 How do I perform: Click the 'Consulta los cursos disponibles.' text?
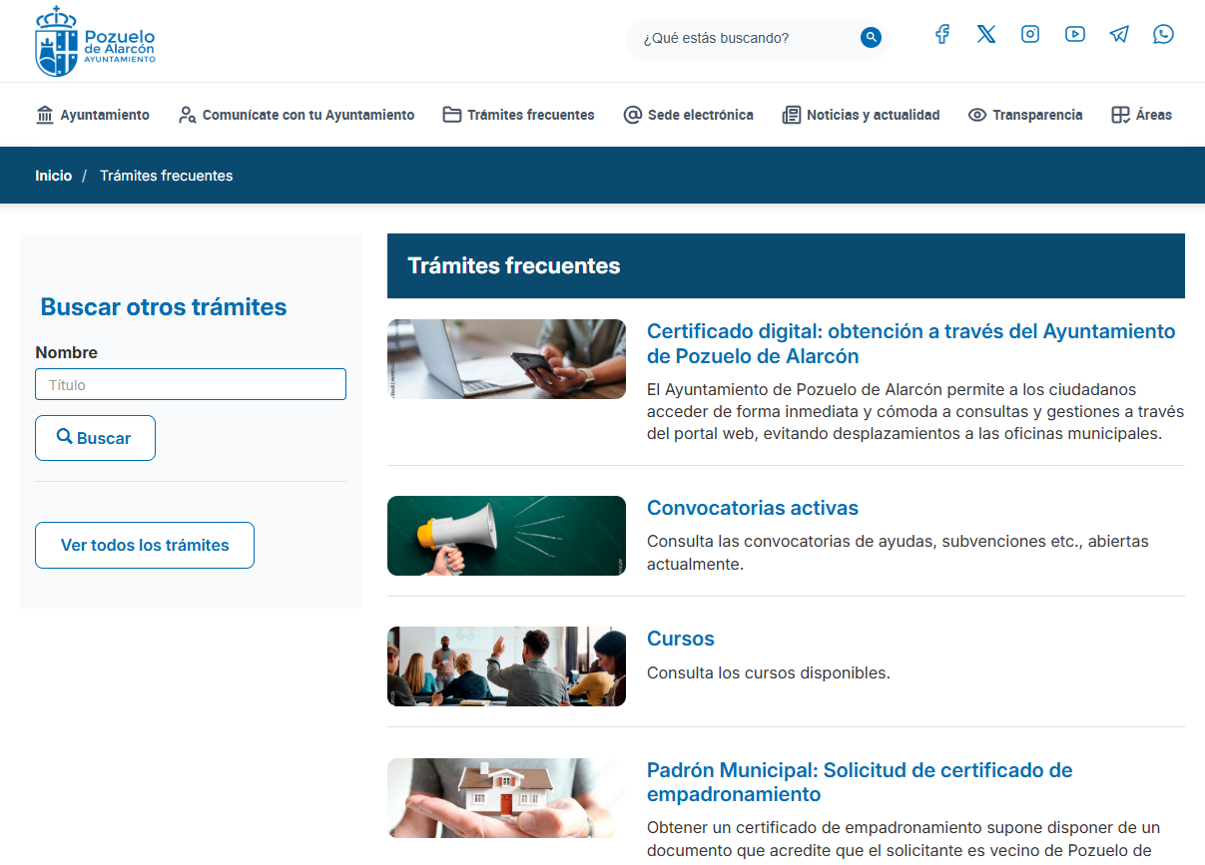tap(768, 673)
